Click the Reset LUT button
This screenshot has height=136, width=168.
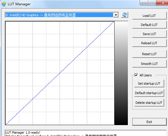(149, 54)
